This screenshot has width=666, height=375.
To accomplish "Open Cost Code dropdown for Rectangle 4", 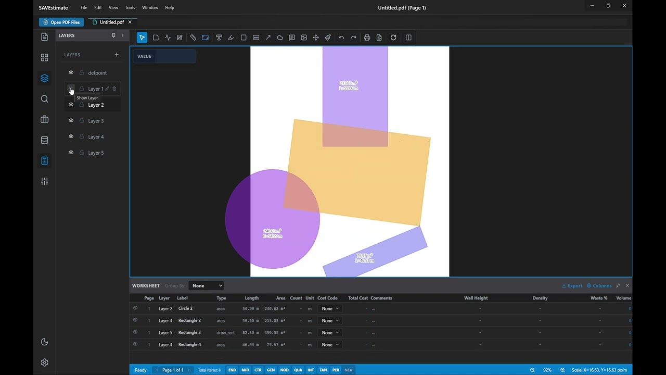I will point(330,344).
